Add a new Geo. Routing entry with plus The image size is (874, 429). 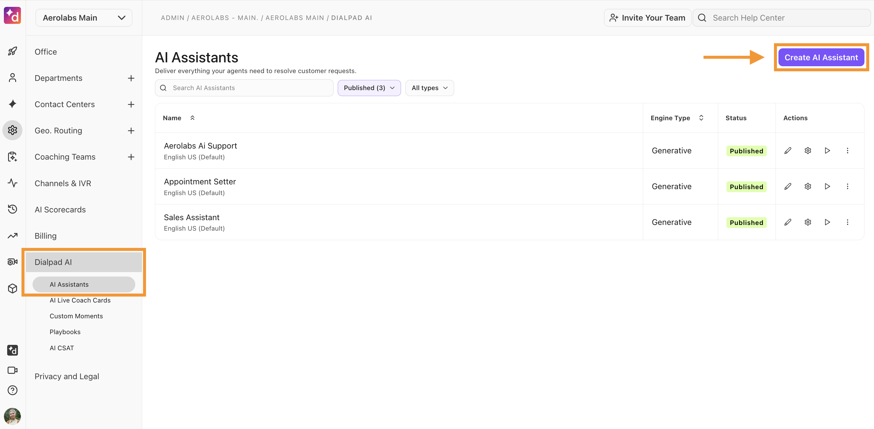131,131
